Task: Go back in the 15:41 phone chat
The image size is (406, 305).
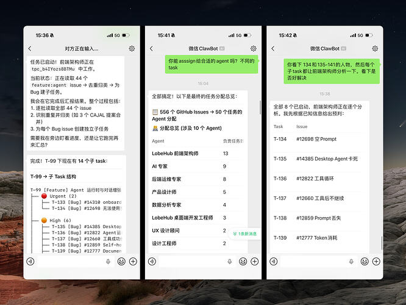Action: coord(151,48)
